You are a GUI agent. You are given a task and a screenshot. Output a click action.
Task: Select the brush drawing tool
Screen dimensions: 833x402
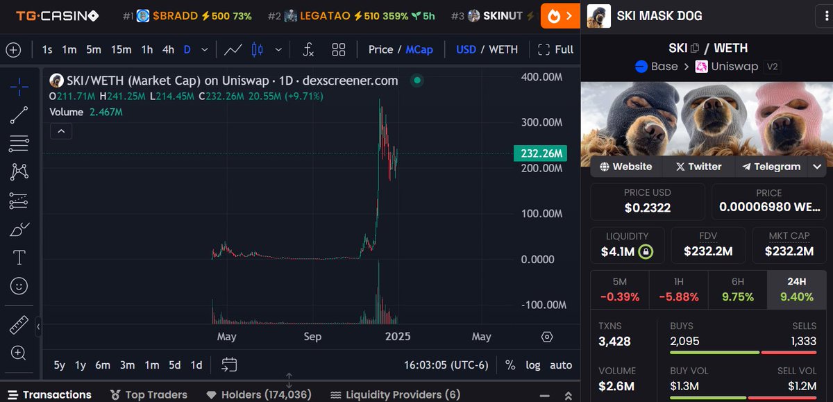point(19,229)
